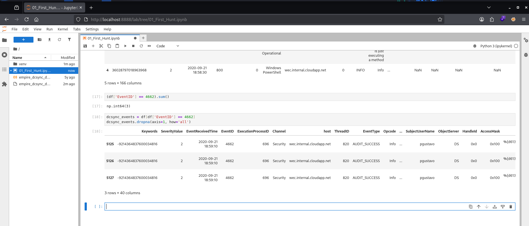This screenshot has height=226, width=529.
Task: Select 01_First_Hunt.ipynb in the file list
Action: tap(44, 71)
